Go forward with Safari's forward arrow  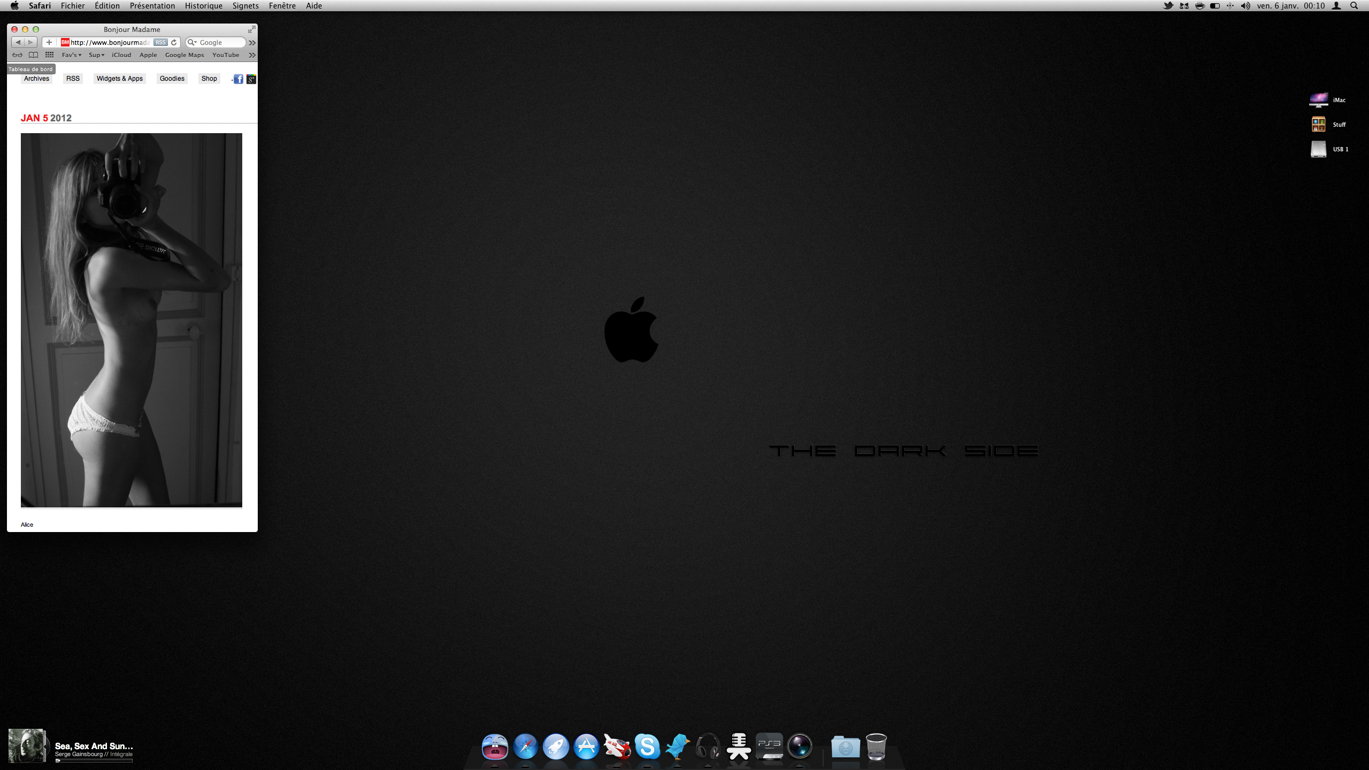click(x=30, y=42)
